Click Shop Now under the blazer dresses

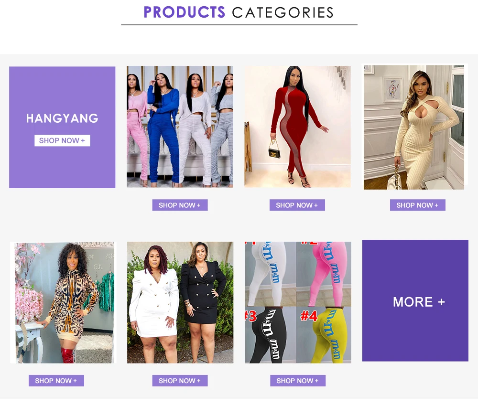point(180,381)
